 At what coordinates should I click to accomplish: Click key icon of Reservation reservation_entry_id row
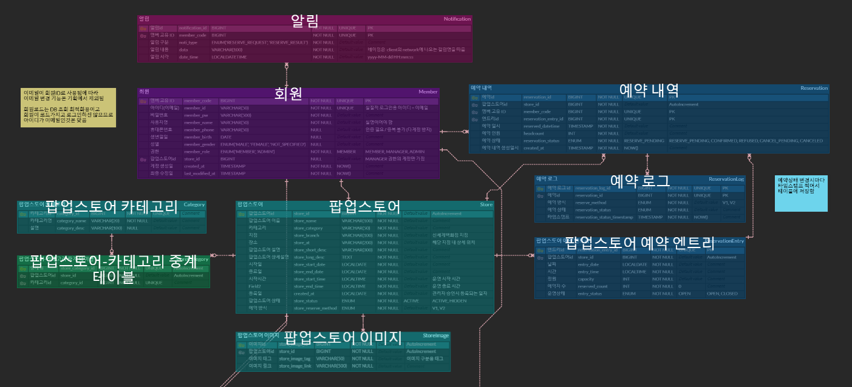point(474,119)
